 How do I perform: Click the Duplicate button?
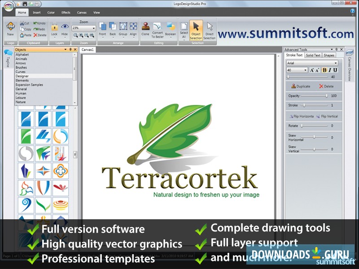[302, 86]
